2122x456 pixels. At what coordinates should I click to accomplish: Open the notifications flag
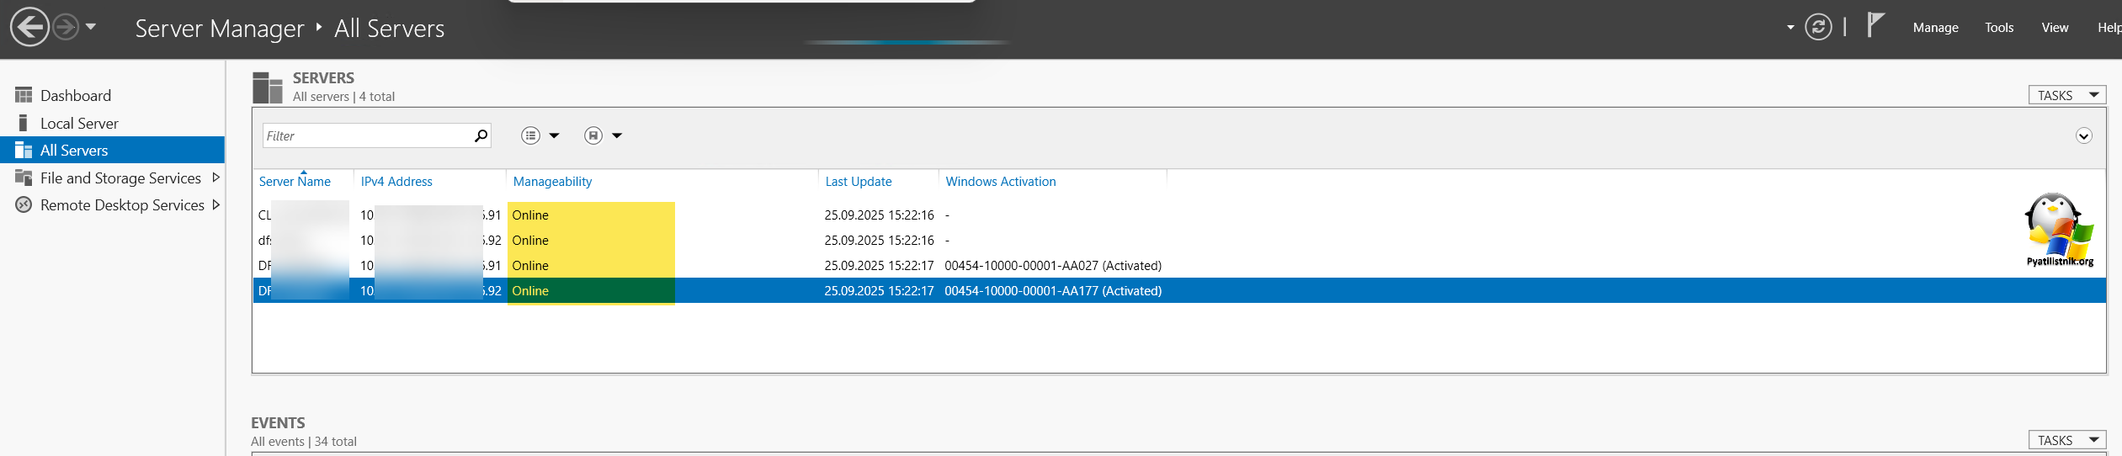(1875, 25)
